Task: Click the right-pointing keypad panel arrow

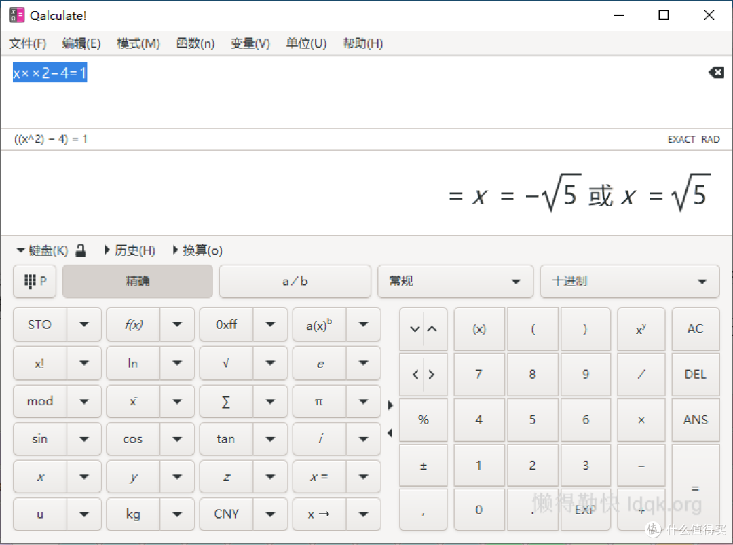Action: coord(390,405)
